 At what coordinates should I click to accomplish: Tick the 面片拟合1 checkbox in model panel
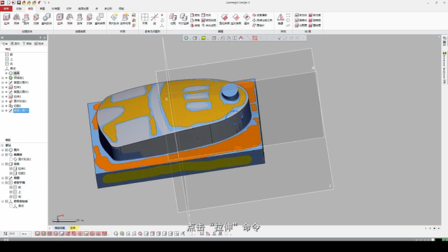[11, 160]
